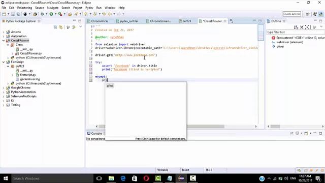
Task: Open Opera browser from taskbar
Action: coord(146,178)
